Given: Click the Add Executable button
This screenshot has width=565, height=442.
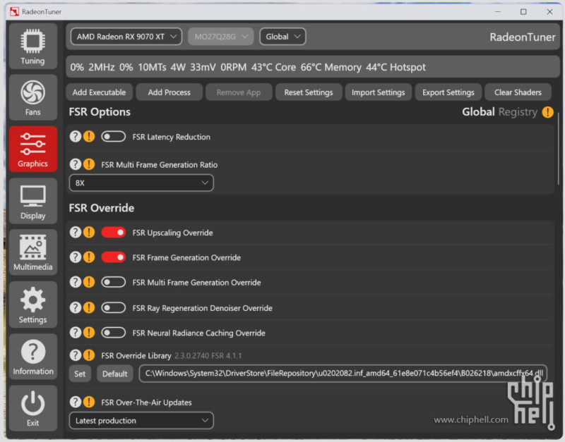Looking at the screenshot, I should point(99,92).
